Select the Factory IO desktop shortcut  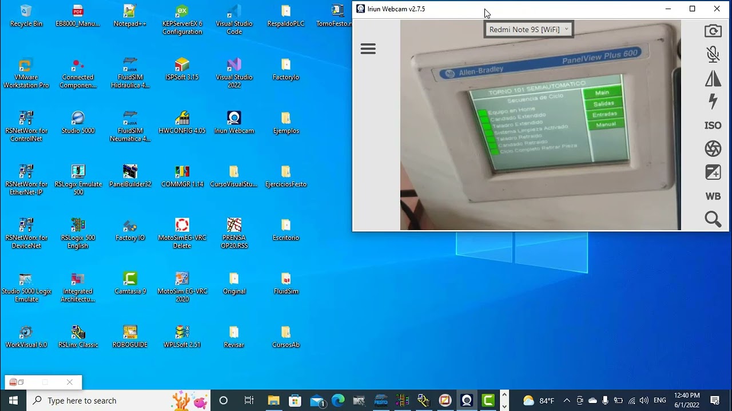pyautogui.click(x=130, y=229)
